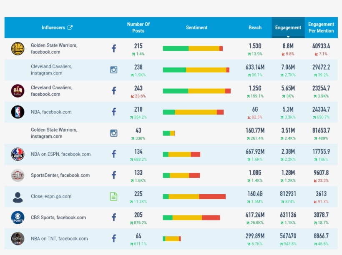
Task: Sort by Sentiment column header
Action: [x=196, y=27]
